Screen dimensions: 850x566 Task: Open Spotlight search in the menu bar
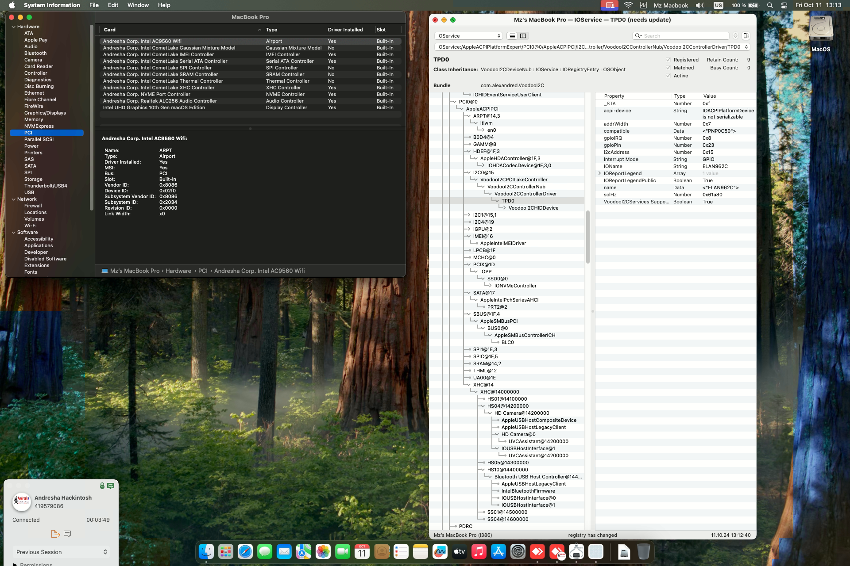click(770, 5)
